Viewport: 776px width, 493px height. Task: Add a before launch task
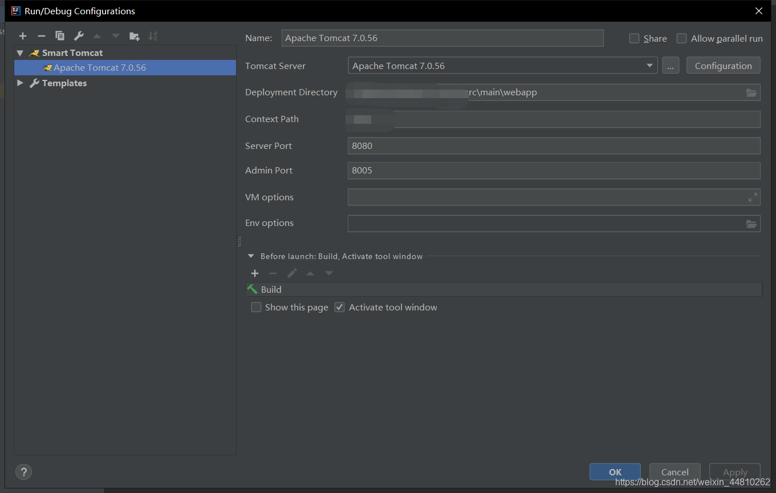click(255, 273)
